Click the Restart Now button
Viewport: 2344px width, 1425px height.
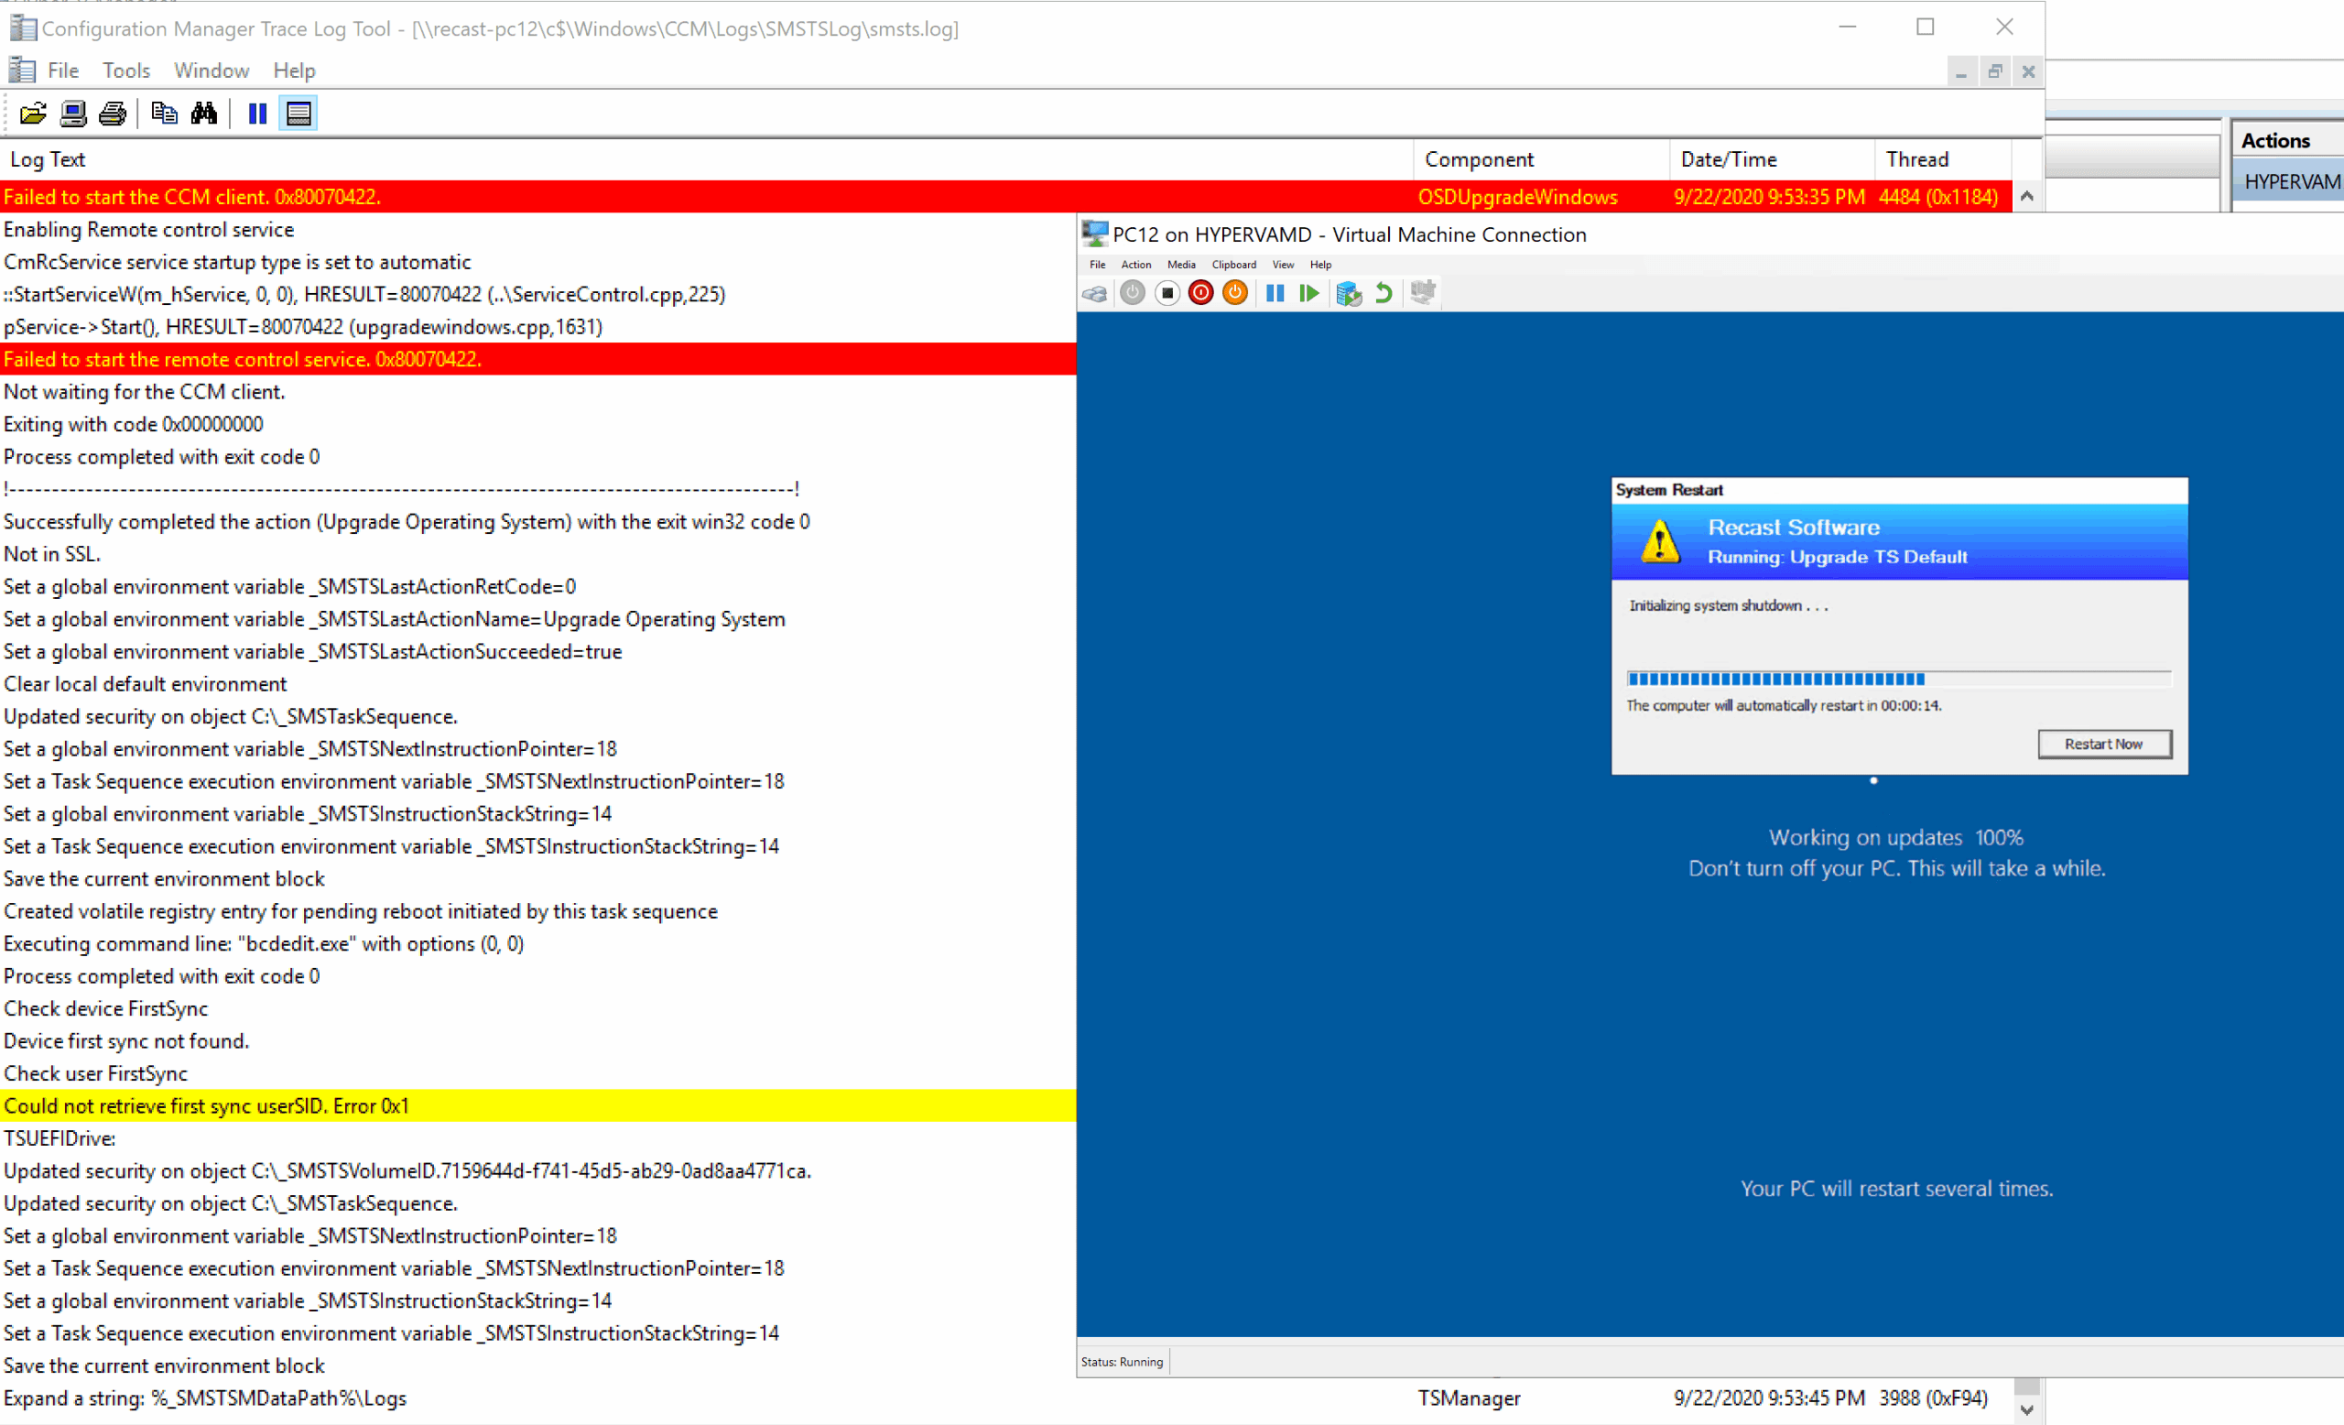pyautogui.click(x=2103, y=744)
